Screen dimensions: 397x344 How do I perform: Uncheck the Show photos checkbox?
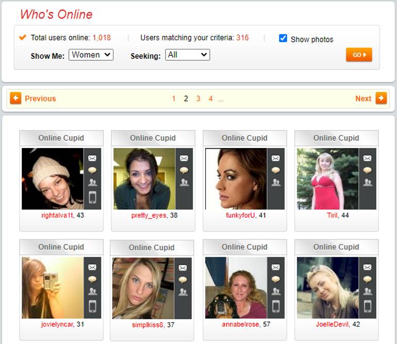pos(283,38)
